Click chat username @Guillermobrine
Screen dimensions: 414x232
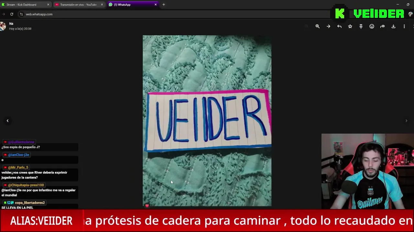21,142
